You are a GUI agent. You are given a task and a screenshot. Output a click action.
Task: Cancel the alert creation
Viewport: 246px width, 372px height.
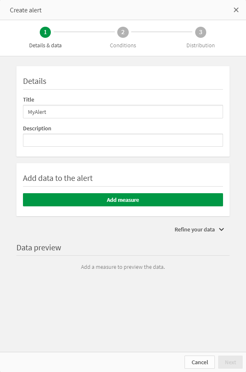point(200,362)
